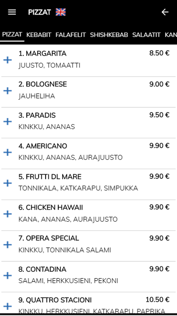The height and width of the screenshot is (316, 177).
Task: Go back using the arrow icon
Action: pos(165,12)
